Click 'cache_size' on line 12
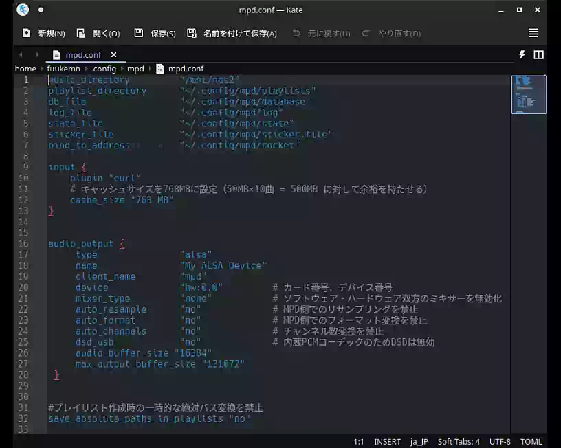Screen dimensions: 561x448 coord(98,200)
